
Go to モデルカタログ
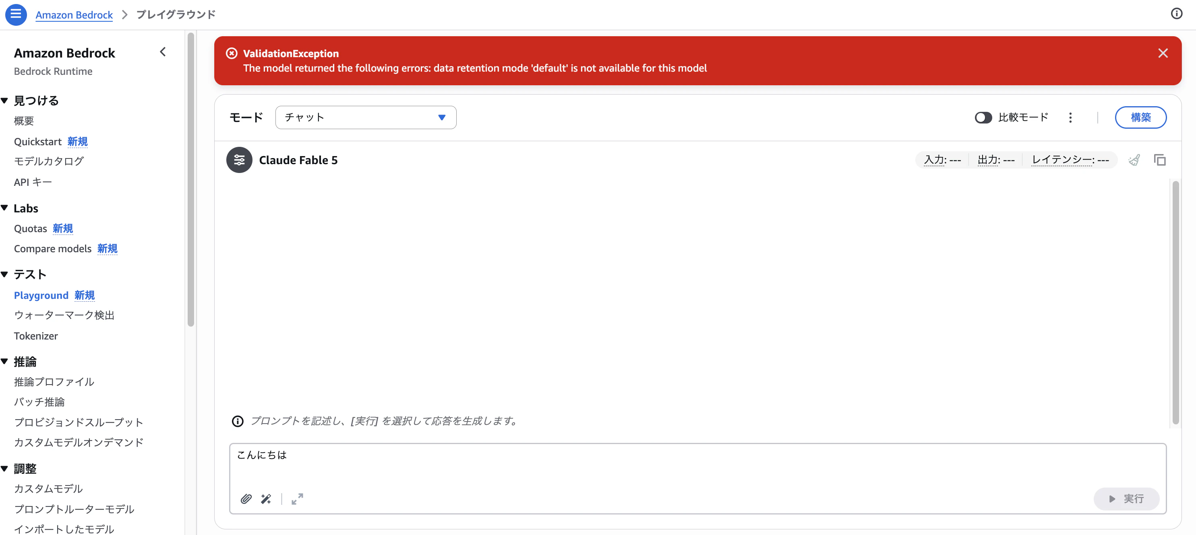point(49,161)
